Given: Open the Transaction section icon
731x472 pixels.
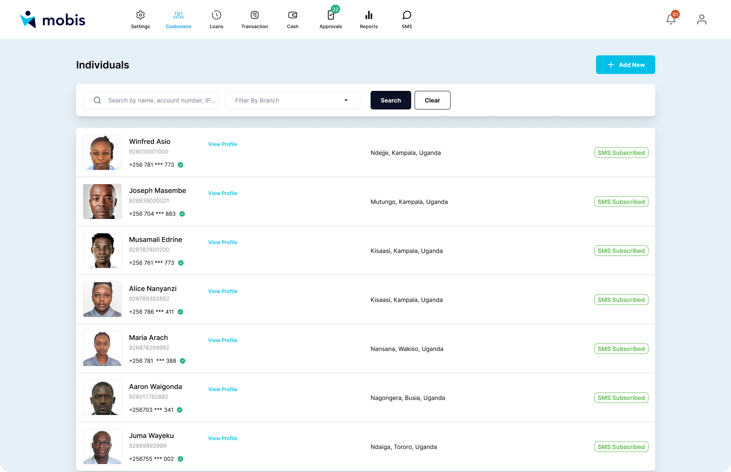Looking at the screenshot, I should point(254,16).
